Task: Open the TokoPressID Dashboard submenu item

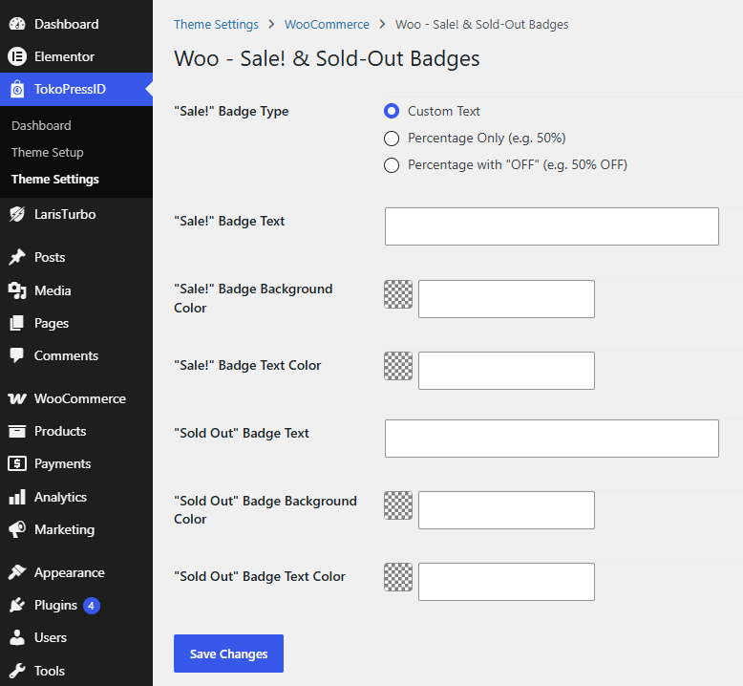Action: tap(41, 125)
